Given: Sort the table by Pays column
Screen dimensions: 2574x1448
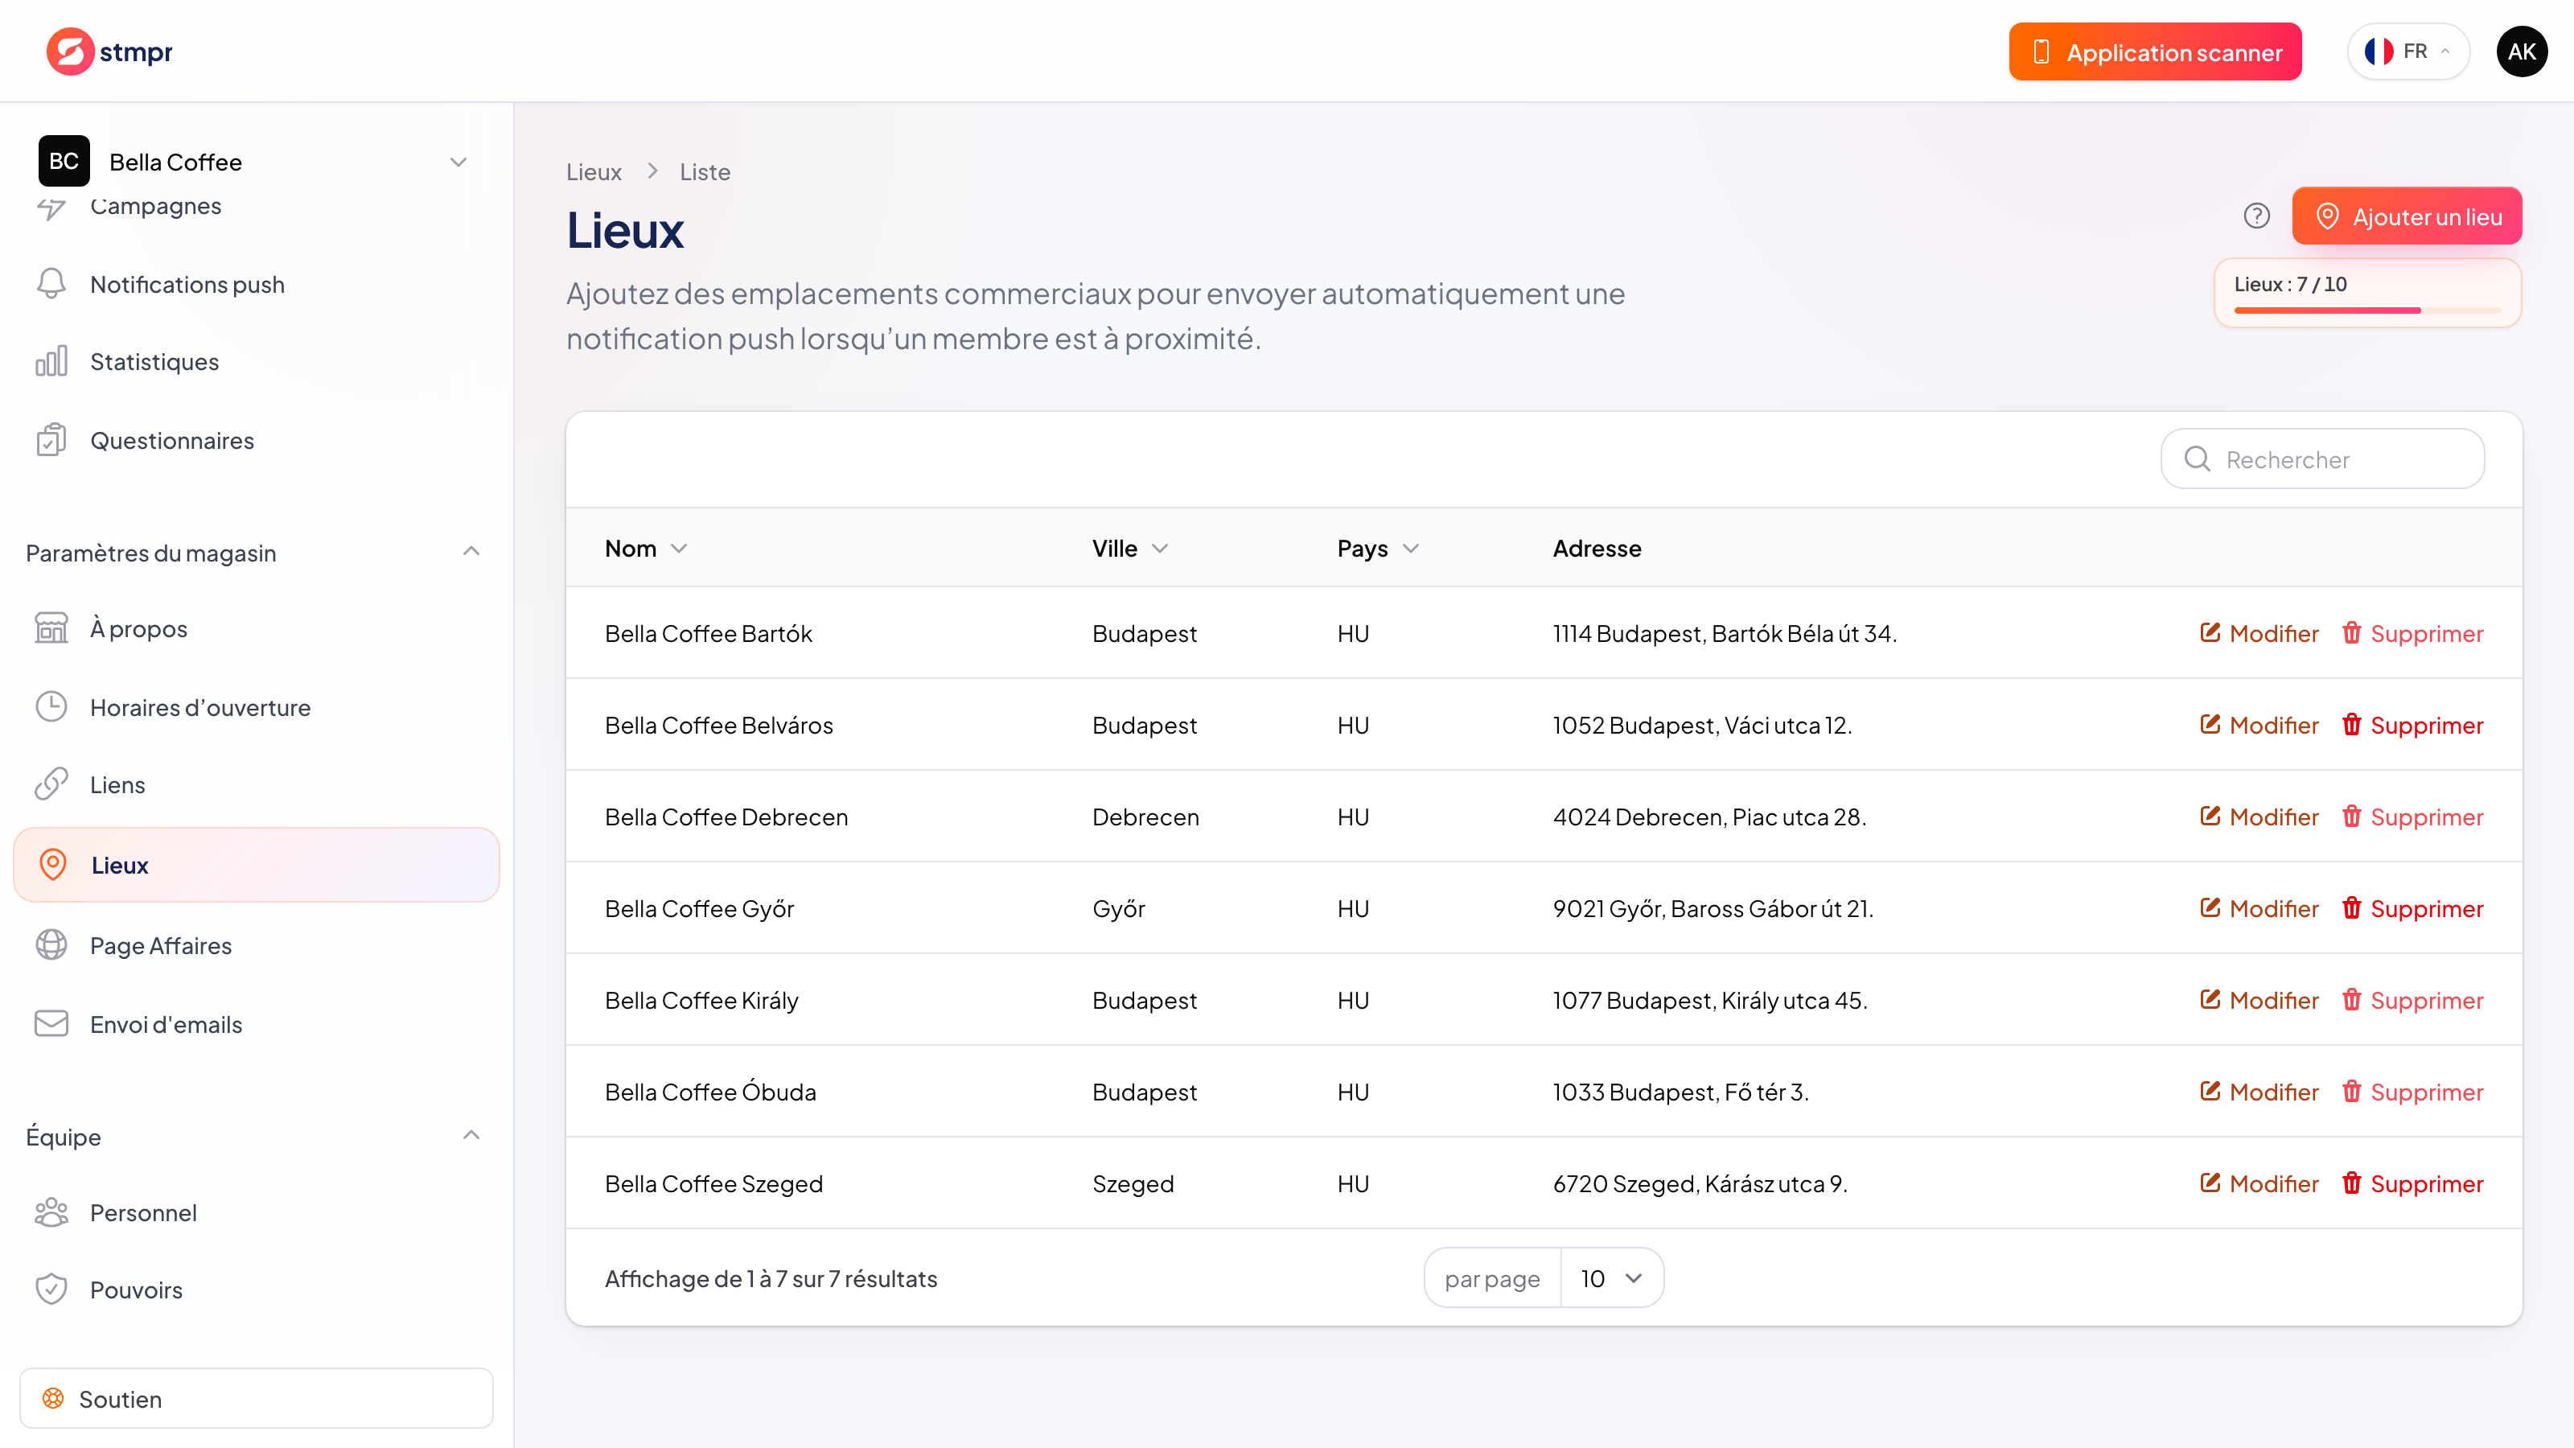Looking at the screenshot, I should [x=1378, y=548].
